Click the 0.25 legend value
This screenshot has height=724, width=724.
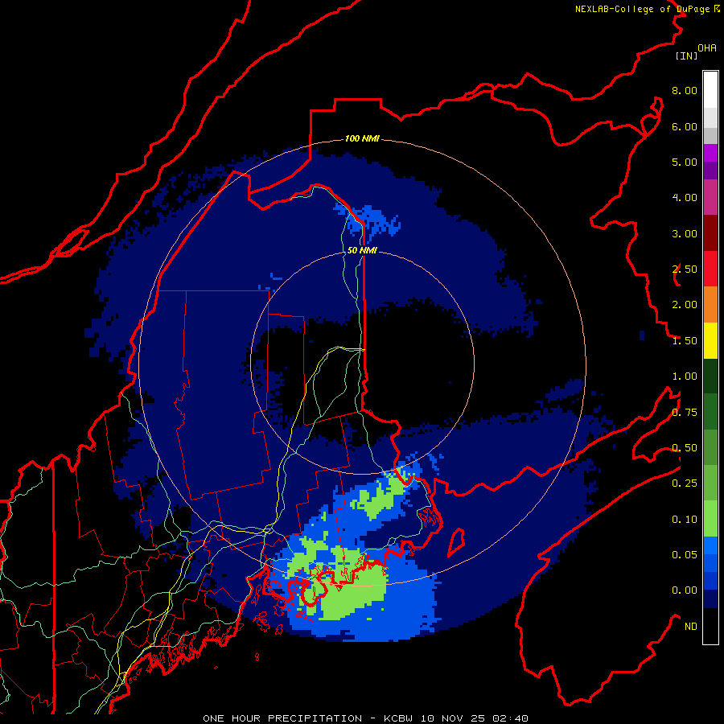(x=685, y=483)
